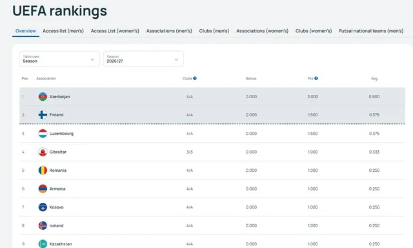This screenshot has width=413, height=248.
Task: Click the Romania flag icon
Action: point(43,170)
